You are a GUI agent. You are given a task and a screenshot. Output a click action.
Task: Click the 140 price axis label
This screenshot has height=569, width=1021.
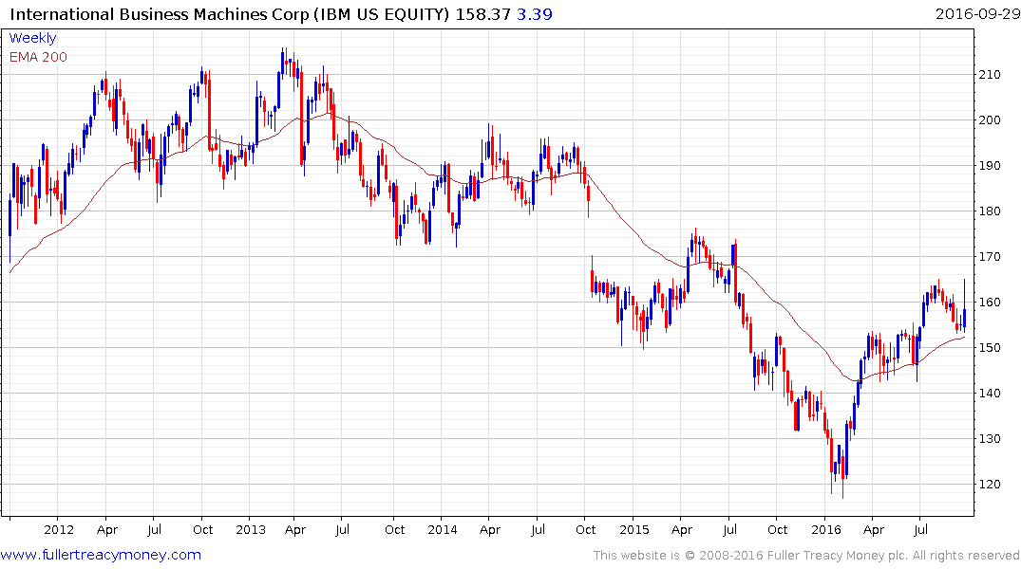point(990,394)
